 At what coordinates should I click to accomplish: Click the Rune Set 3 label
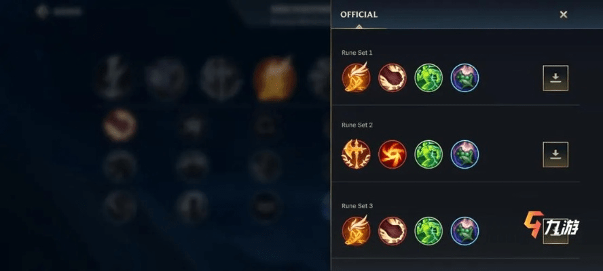pos(357,206)
